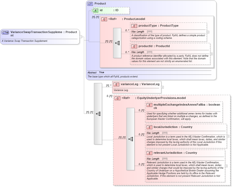The width and height of the screenshot is (232, 187).
Task: Click the main sequence compositor near varianceLeg
Action: 98,114
